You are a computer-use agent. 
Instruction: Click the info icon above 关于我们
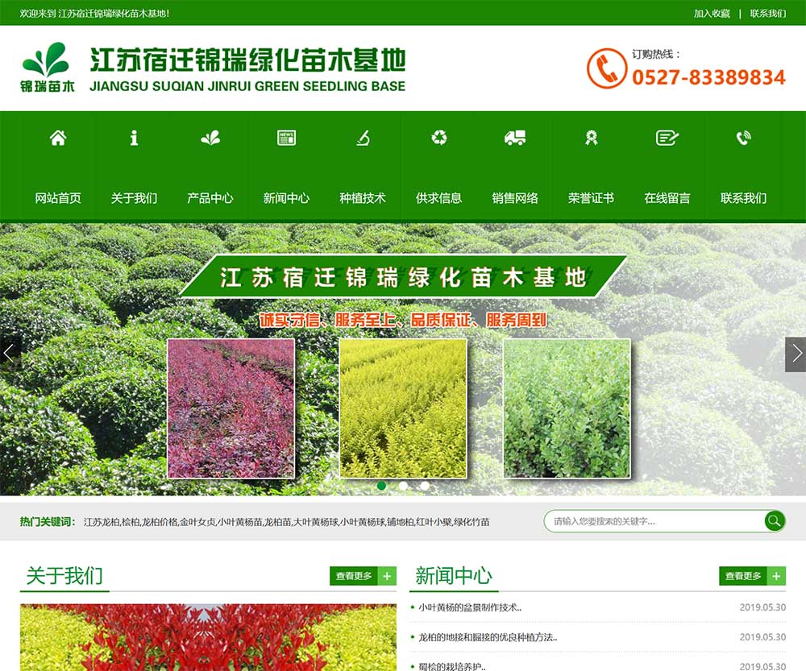point(134,138)
